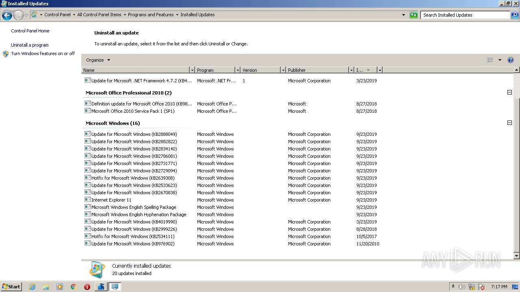Click shield icon beside Turn Windows features

click(x=6, y=54)
